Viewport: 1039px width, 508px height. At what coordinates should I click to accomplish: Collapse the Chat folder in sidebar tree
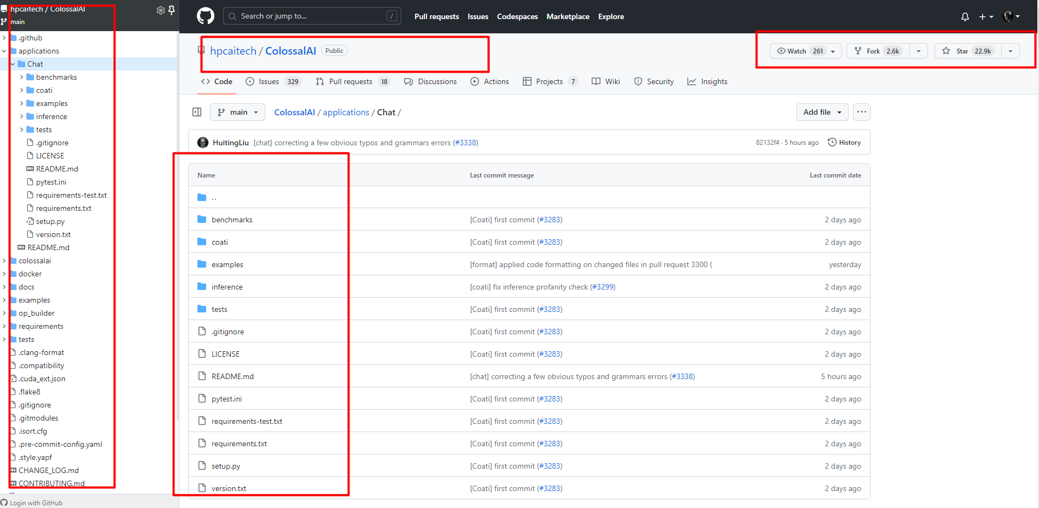click(x=13, y=64)
